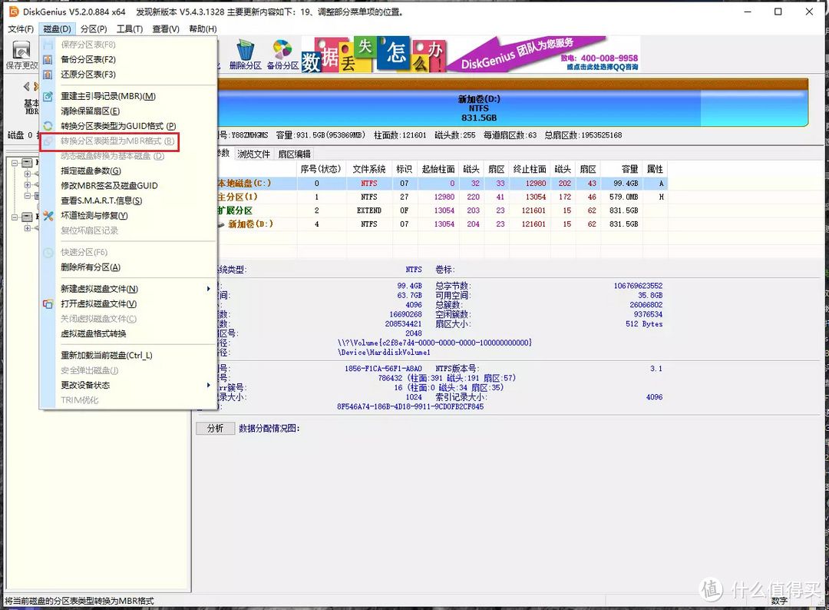This screenshot has height=610, width=829.
Task: Click the icon beside 重建主引导记录(MBR)
Action: point(48,96)
